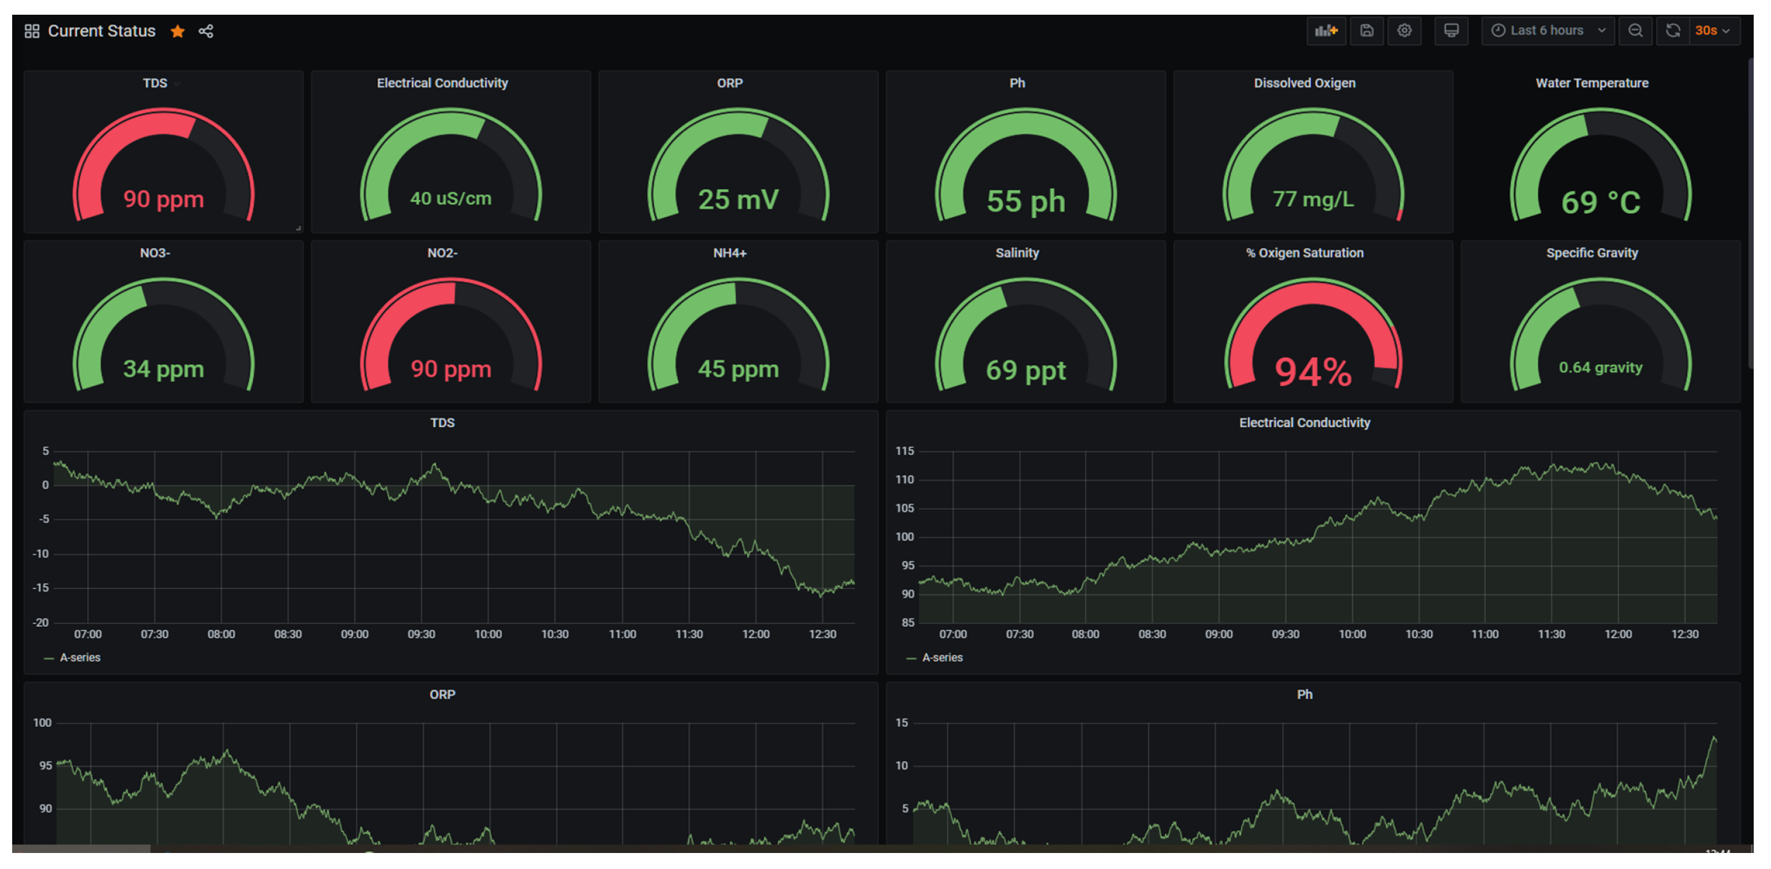This screenshot has width=1771, height=869.
Task: Click the vertical scrollbar on the right
Action: tap(1751, 213)
